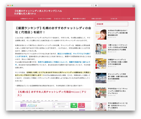141x119 pixels.
Task: Open the site title 札幌のチャットレディ求人ランキング
Action: point(38,12)
